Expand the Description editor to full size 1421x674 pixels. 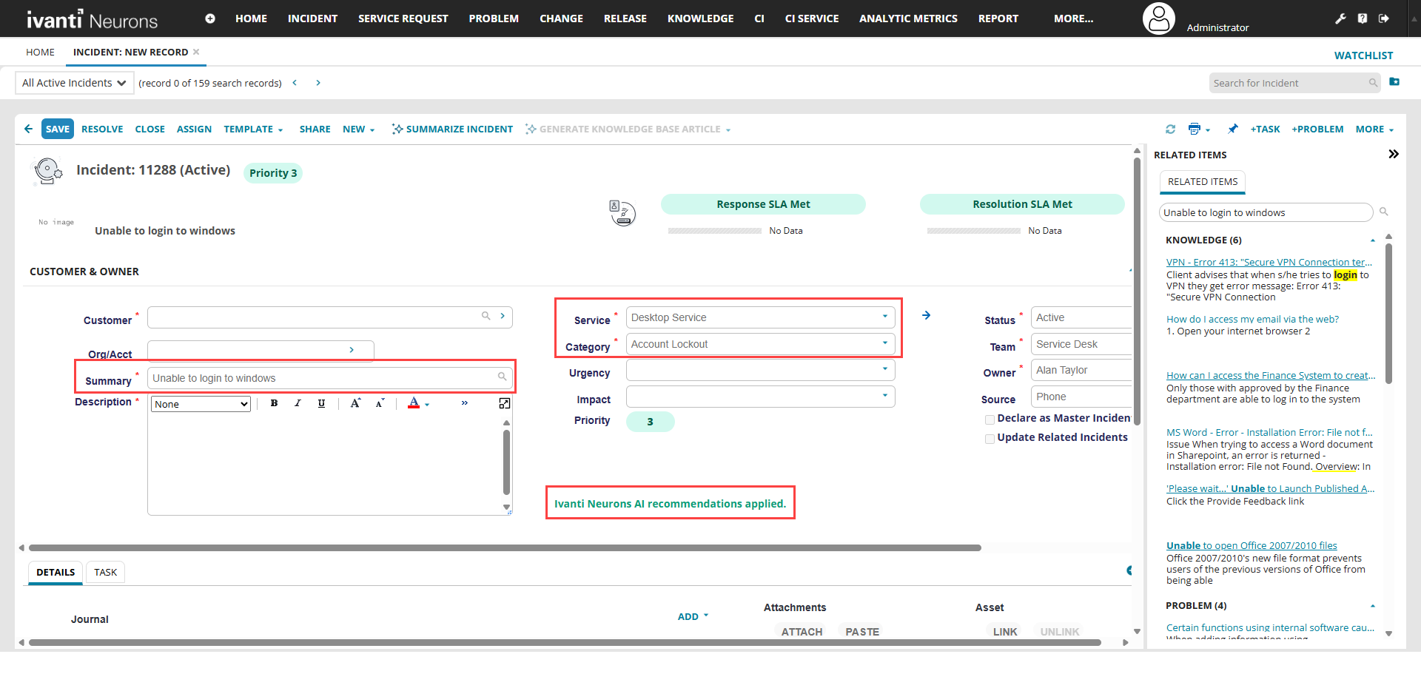pos(505,403)
